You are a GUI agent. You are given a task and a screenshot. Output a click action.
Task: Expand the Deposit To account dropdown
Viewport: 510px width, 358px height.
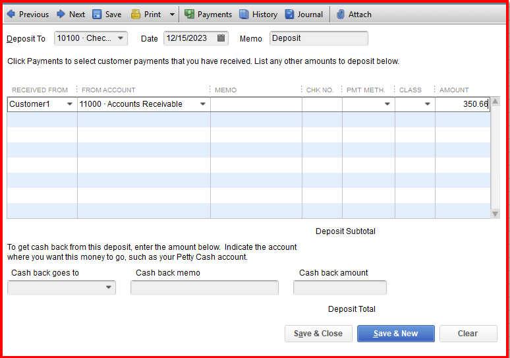tap(121, 38)
